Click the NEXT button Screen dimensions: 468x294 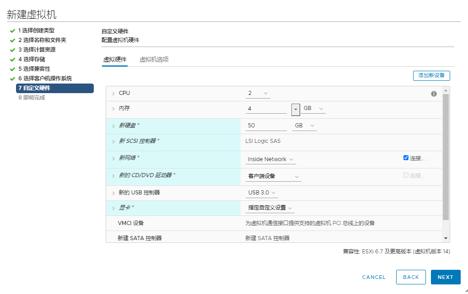coord(445,277)
